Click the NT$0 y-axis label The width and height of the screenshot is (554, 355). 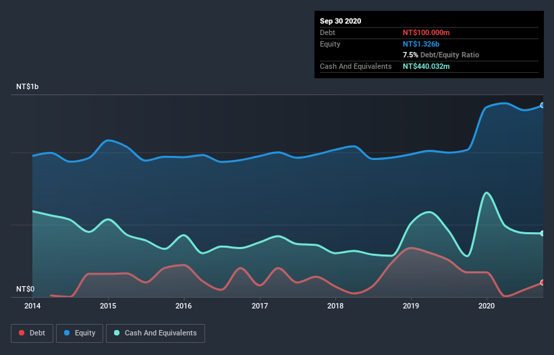(x=26, y=289)
